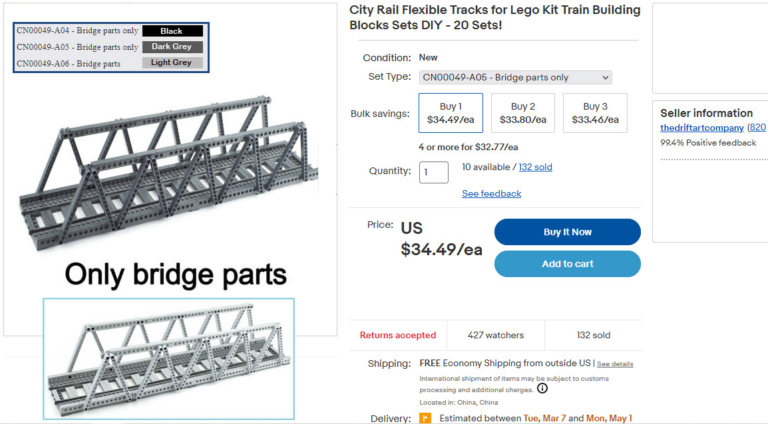The image size is (768, 424).
Task: Click the Dark Grey color swatch
Action: (x=172, y=47)
